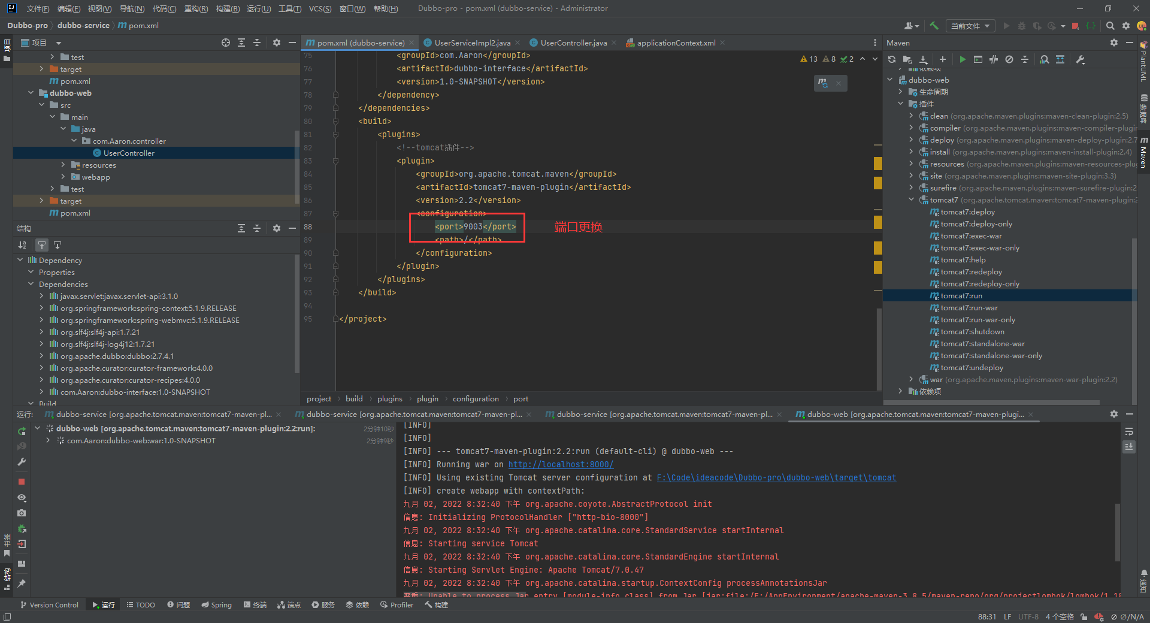Stop the process with the red square in Run panel

click(22, 482)
